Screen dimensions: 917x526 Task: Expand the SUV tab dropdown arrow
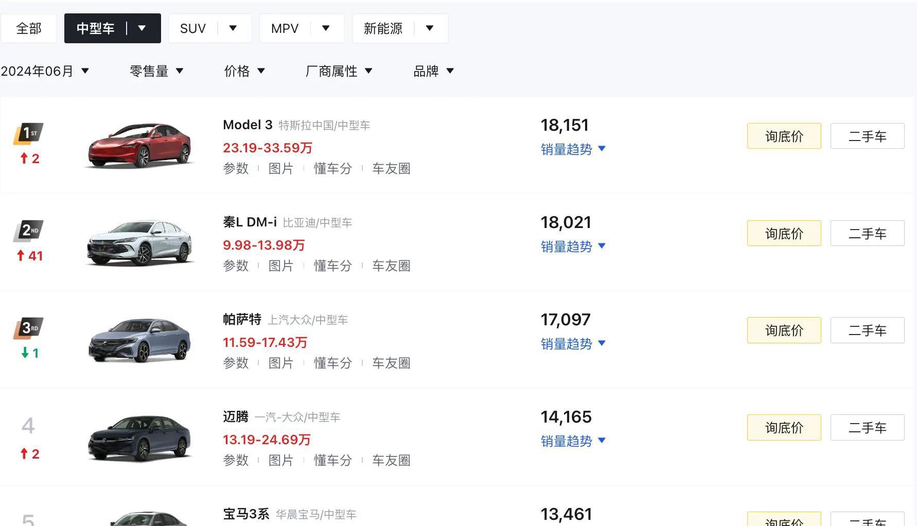pyautogui.click(x=233, y=28)
